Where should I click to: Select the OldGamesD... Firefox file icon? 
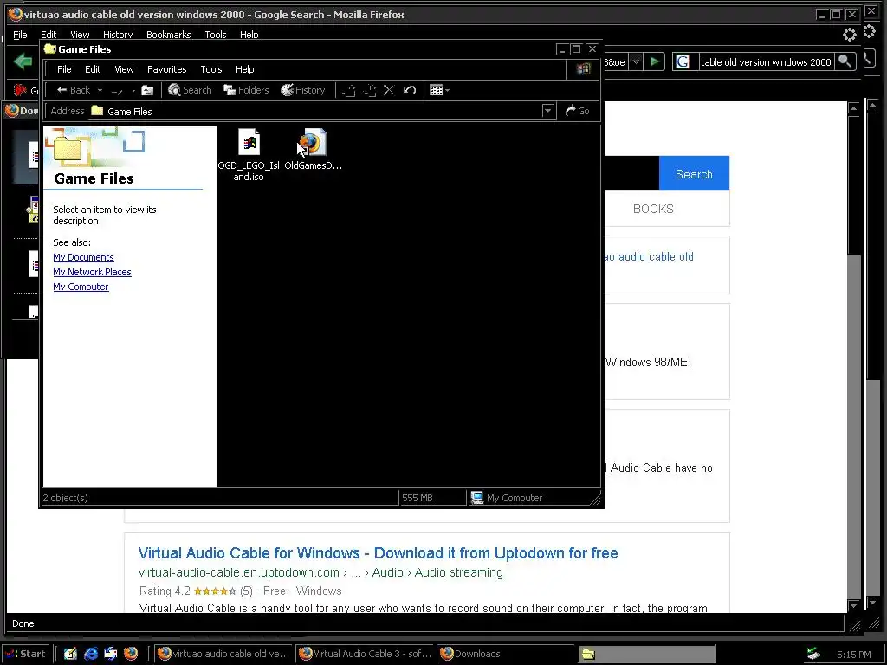pyautogui.click(x=313, y=149)
